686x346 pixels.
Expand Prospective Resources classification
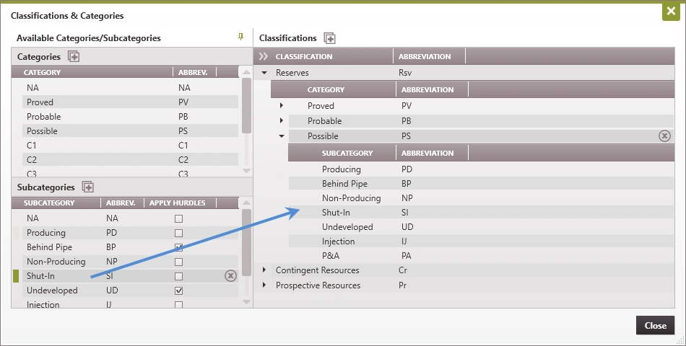264,285
